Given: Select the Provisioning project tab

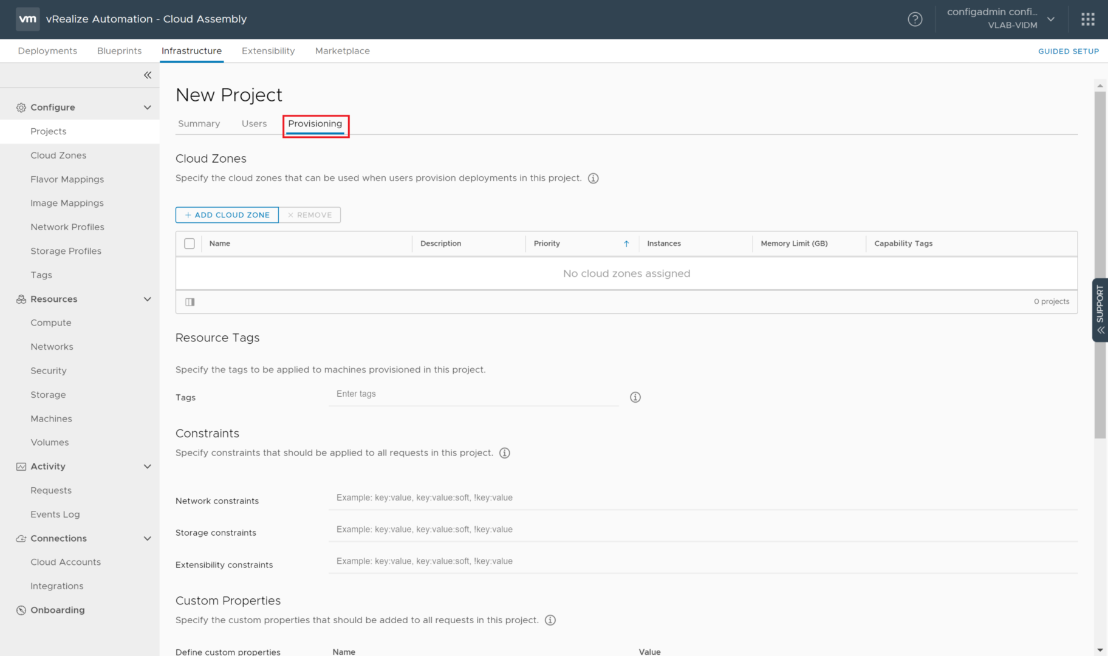Looking at the screenshot, I should click(x=315, y=124).
